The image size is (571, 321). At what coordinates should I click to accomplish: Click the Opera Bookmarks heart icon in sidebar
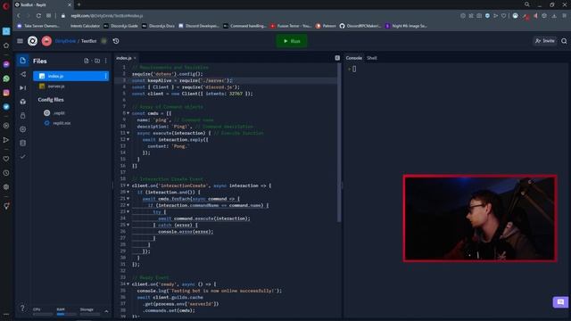[x=6, y=159]
